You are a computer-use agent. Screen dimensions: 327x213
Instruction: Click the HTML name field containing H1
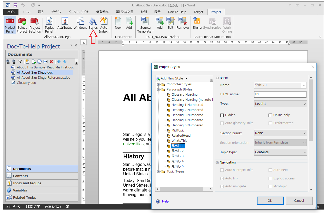click(x=280, y=94)
